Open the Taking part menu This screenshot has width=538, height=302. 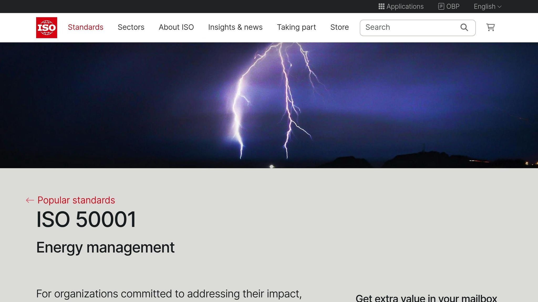tap(296, 27)
